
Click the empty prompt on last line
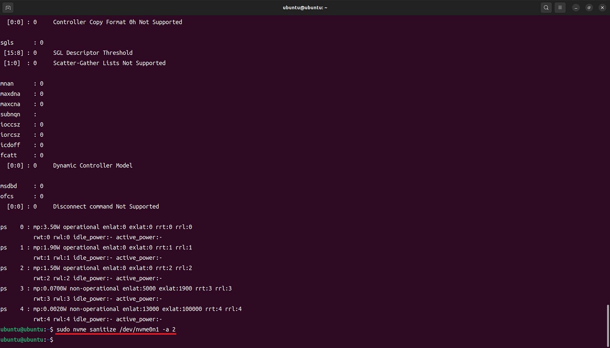click(x=27, y=339)
